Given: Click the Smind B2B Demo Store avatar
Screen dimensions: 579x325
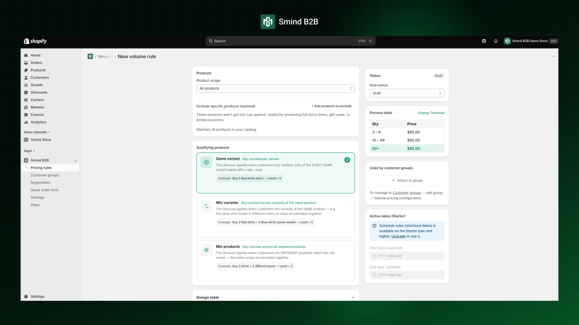Looking at the screenshot, I should pos(507,41).
